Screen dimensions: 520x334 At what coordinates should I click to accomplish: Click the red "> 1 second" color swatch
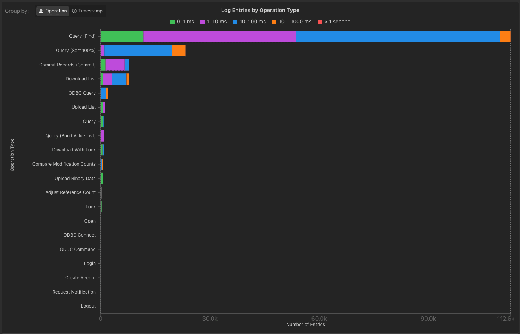(x=319, y=22)
